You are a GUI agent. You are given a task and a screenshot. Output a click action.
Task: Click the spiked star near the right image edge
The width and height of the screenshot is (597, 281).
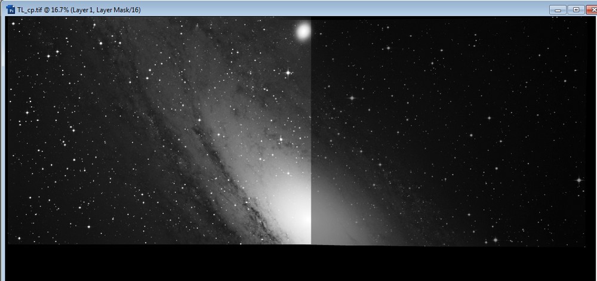578,180
